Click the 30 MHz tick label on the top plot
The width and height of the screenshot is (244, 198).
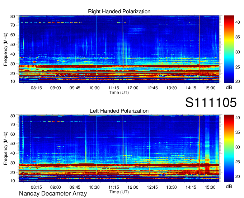(13, 64)
